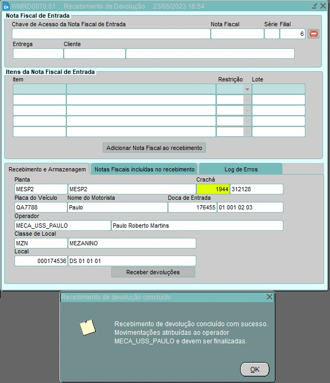Click Doca de Entrada code 176455

pyautogui.click(x=193, y=207)
